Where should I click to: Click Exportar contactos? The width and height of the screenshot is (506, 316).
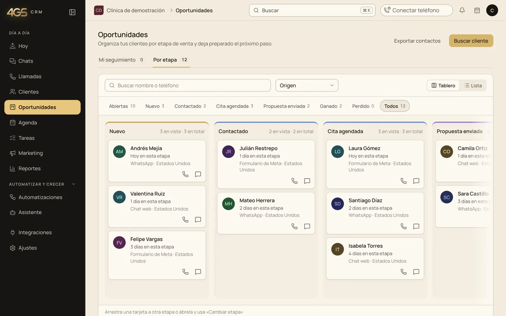[417, 41]
